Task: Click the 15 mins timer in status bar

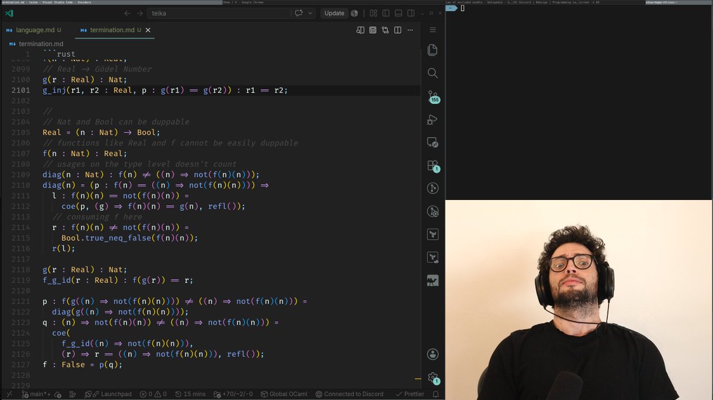Action: coord(190,394)
